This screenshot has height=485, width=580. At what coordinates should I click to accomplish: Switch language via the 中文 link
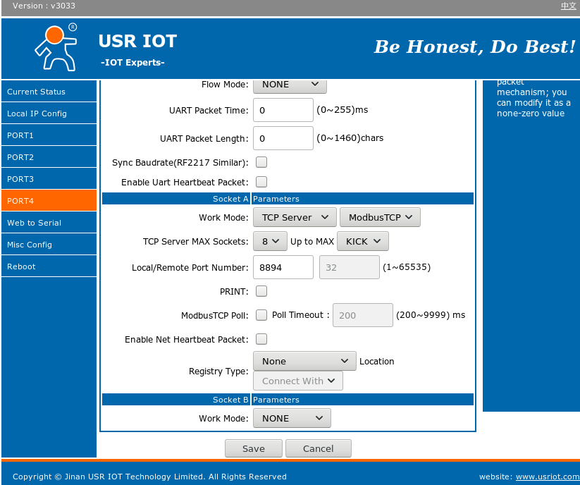tap(568, 6)
